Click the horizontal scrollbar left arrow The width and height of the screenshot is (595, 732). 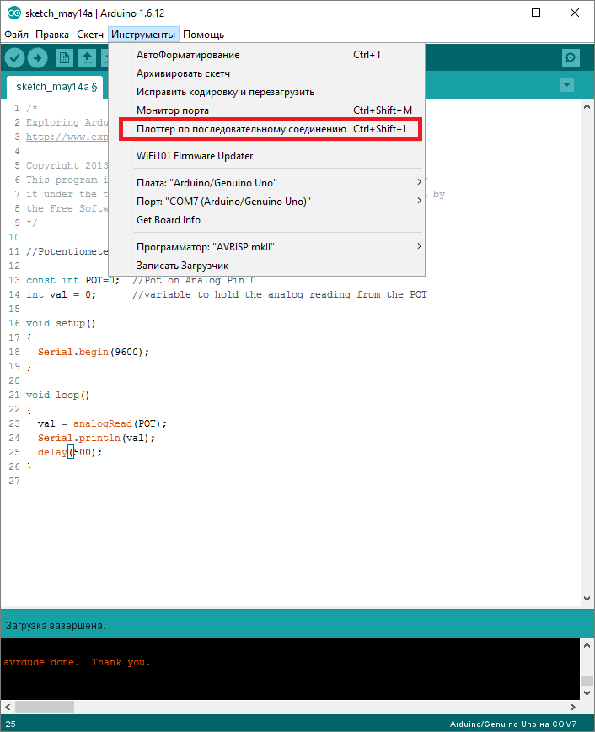[x=8, y=708]
